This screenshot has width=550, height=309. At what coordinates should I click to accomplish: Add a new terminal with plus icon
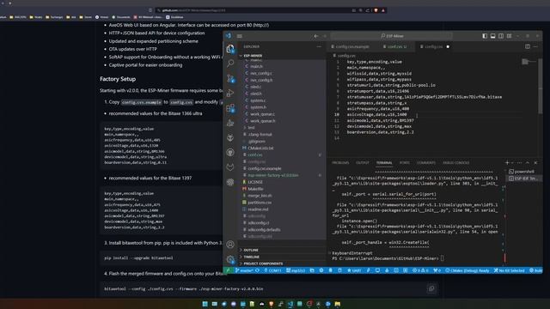(x=507, y=162)
